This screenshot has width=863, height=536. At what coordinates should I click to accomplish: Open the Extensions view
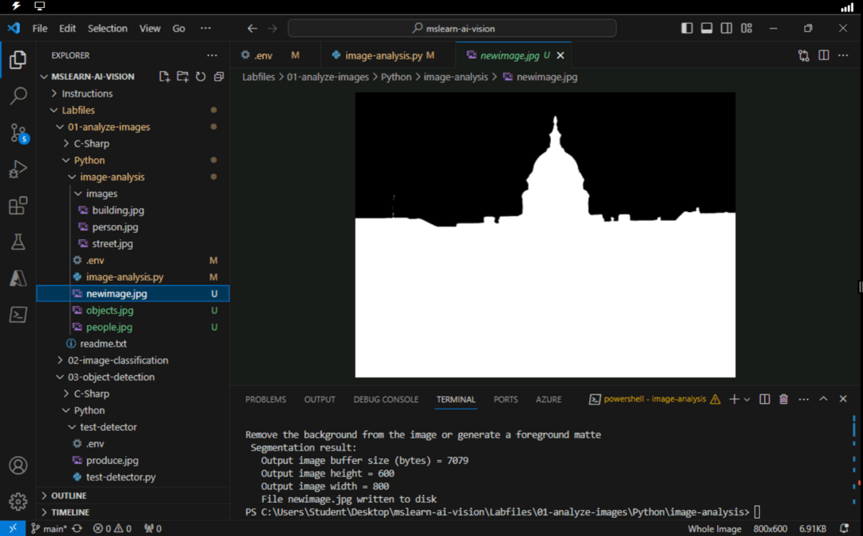coord(17,205)
